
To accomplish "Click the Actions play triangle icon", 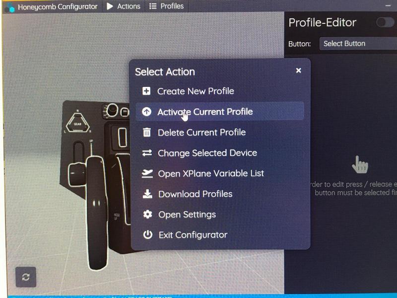I will (x=110, y=6).
